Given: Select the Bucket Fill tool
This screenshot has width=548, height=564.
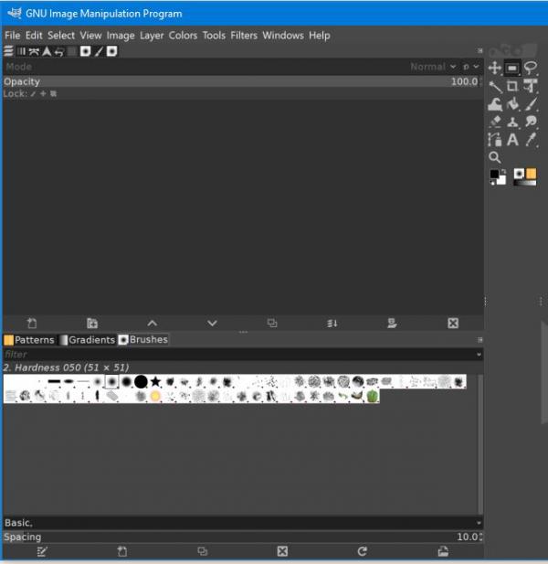Looking at the screenshot, I should point(512,104).
